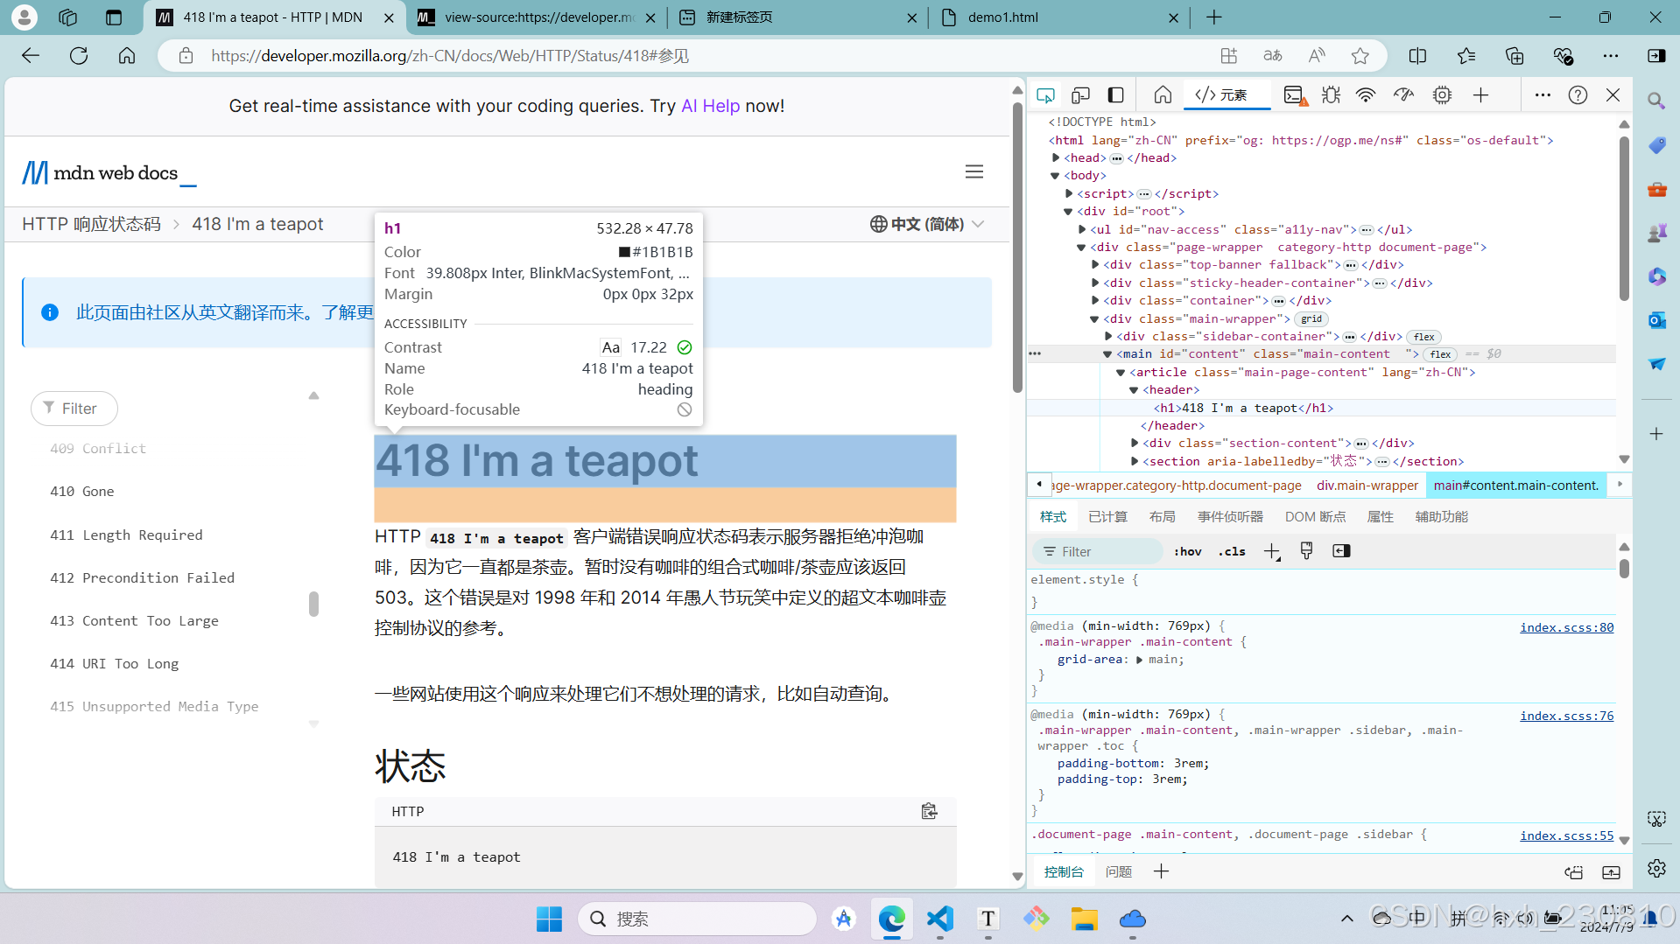Select div.main-wrapper breadcrumb

1367,486
